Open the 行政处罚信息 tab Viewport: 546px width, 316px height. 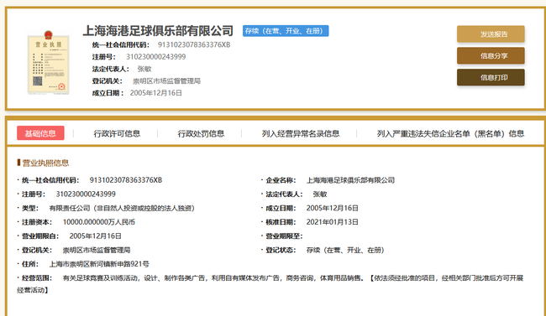(x=201, y=133)
